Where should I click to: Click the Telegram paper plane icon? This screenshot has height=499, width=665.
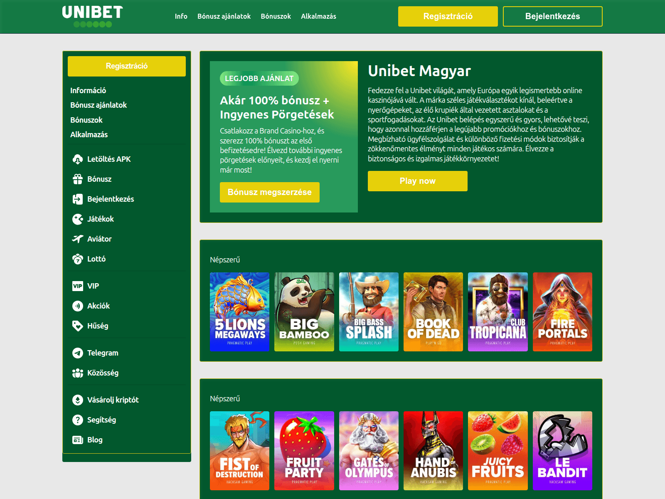[x=78, y=353]
